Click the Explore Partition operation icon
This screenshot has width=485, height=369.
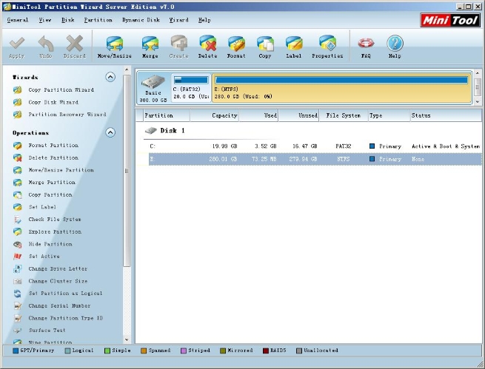(x=18, y=232)
